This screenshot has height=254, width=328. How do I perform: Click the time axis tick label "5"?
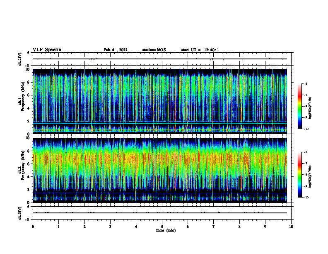pos(162,227)
